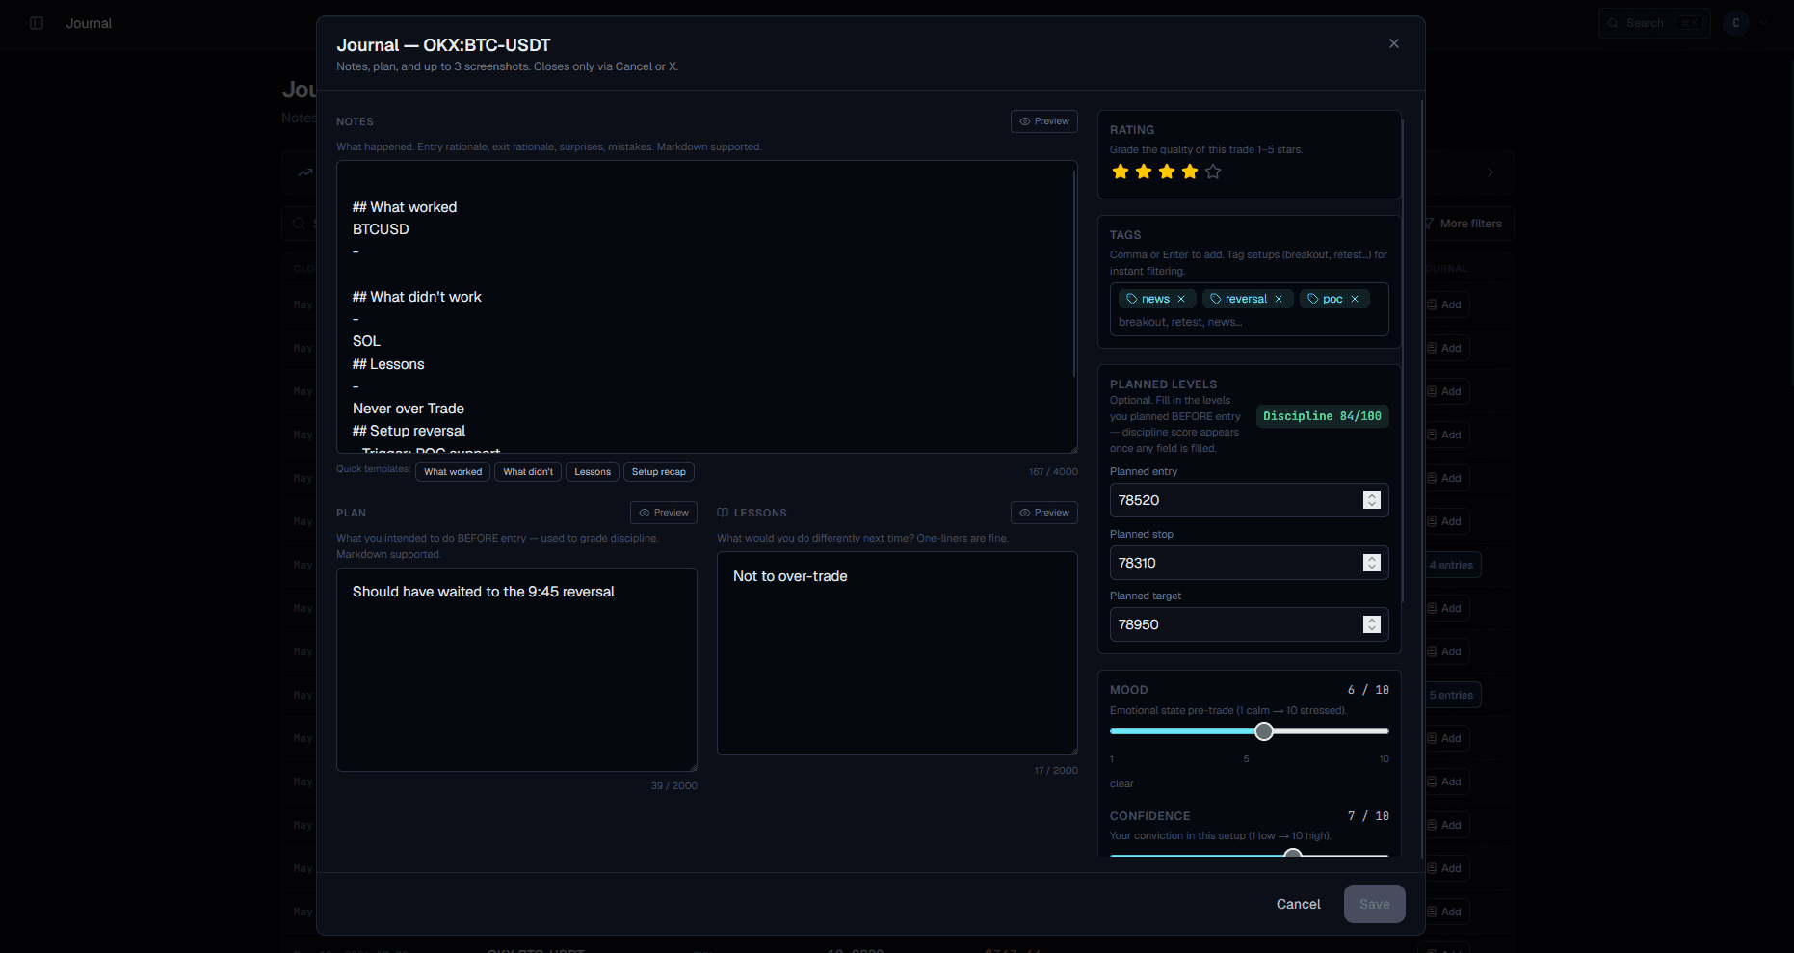Image resolution: width=1794 pixels, height=953 pixels.
Task: Insert the Setup recap template
Action: click(659, 472)
